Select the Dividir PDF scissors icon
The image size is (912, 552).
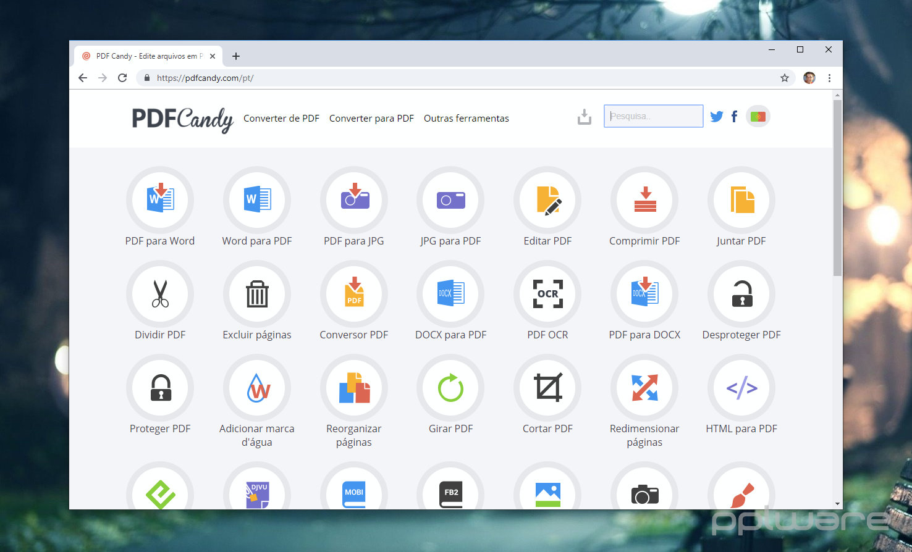coord(160,294)
